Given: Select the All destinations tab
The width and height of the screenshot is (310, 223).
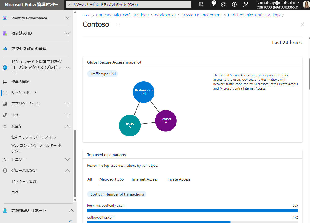Looking at the screenshot, I should [89, 179].
